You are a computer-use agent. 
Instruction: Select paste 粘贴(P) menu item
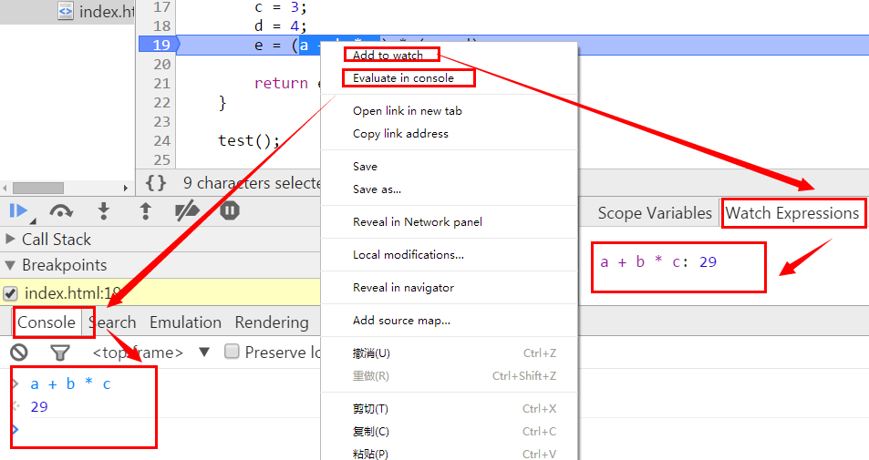pyautogui.click(x=370, y=454)
